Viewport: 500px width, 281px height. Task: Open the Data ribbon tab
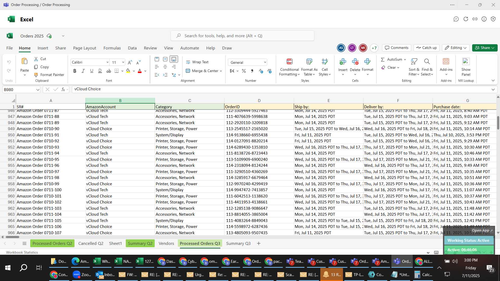tap(132, 48)
